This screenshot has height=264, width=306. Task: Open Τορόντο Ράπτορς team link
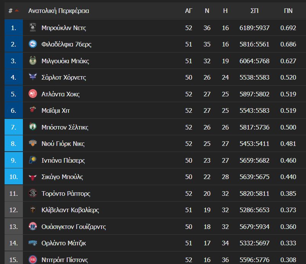click(66, 194)
